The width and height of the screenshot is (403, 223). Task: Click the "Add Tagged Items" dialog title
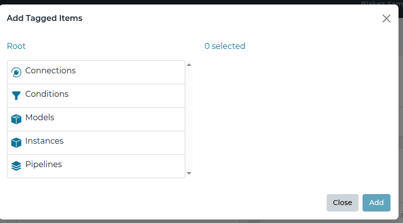click(44, 18)
